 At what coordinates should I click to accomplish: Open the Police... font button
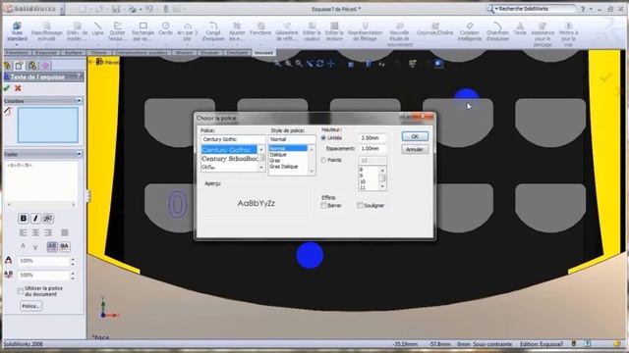pos(30,306)
